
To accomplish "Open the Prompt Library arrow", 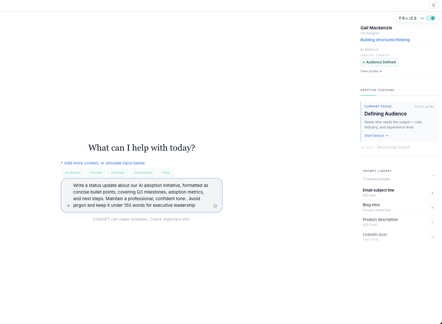I will 433,175.
